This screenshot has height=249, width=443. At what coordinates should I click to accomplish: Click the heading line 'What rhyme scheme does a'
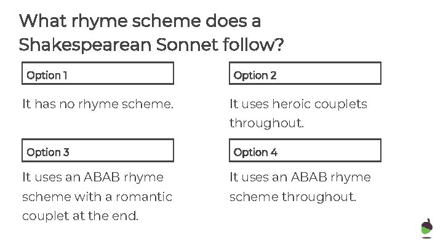click(140, 22)
